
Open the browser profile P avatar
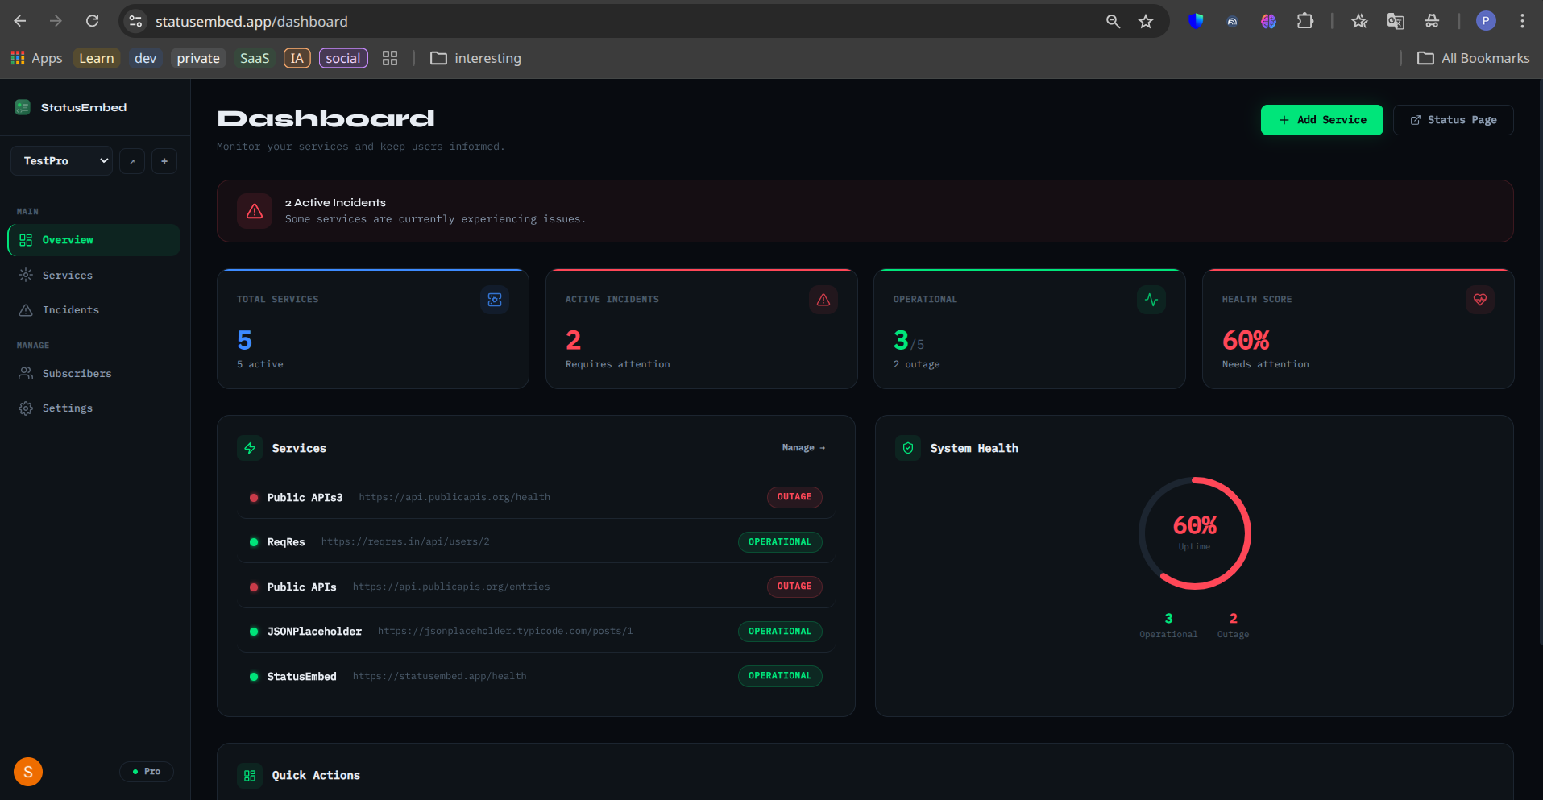click(x=1486, y=21)
